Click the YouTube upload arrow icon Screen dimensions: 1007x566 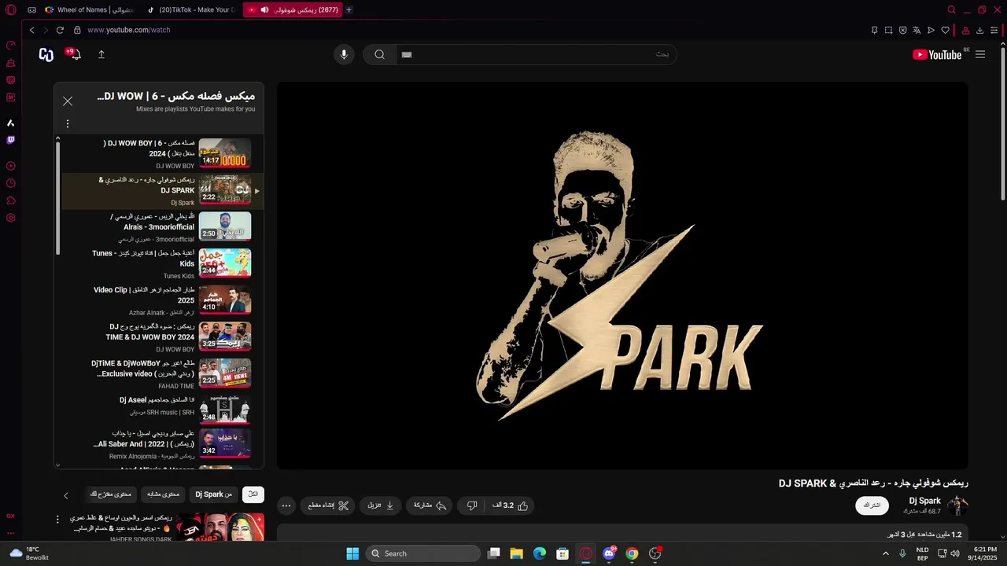coord(101,54)
